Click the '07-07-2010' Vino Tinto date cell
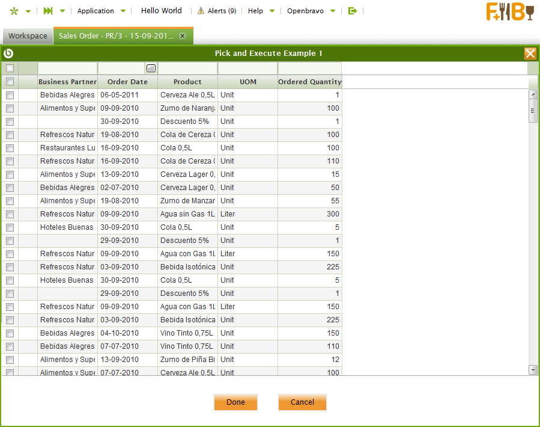The width and height of the screenshot is (540, 427). tap(127, 346)
